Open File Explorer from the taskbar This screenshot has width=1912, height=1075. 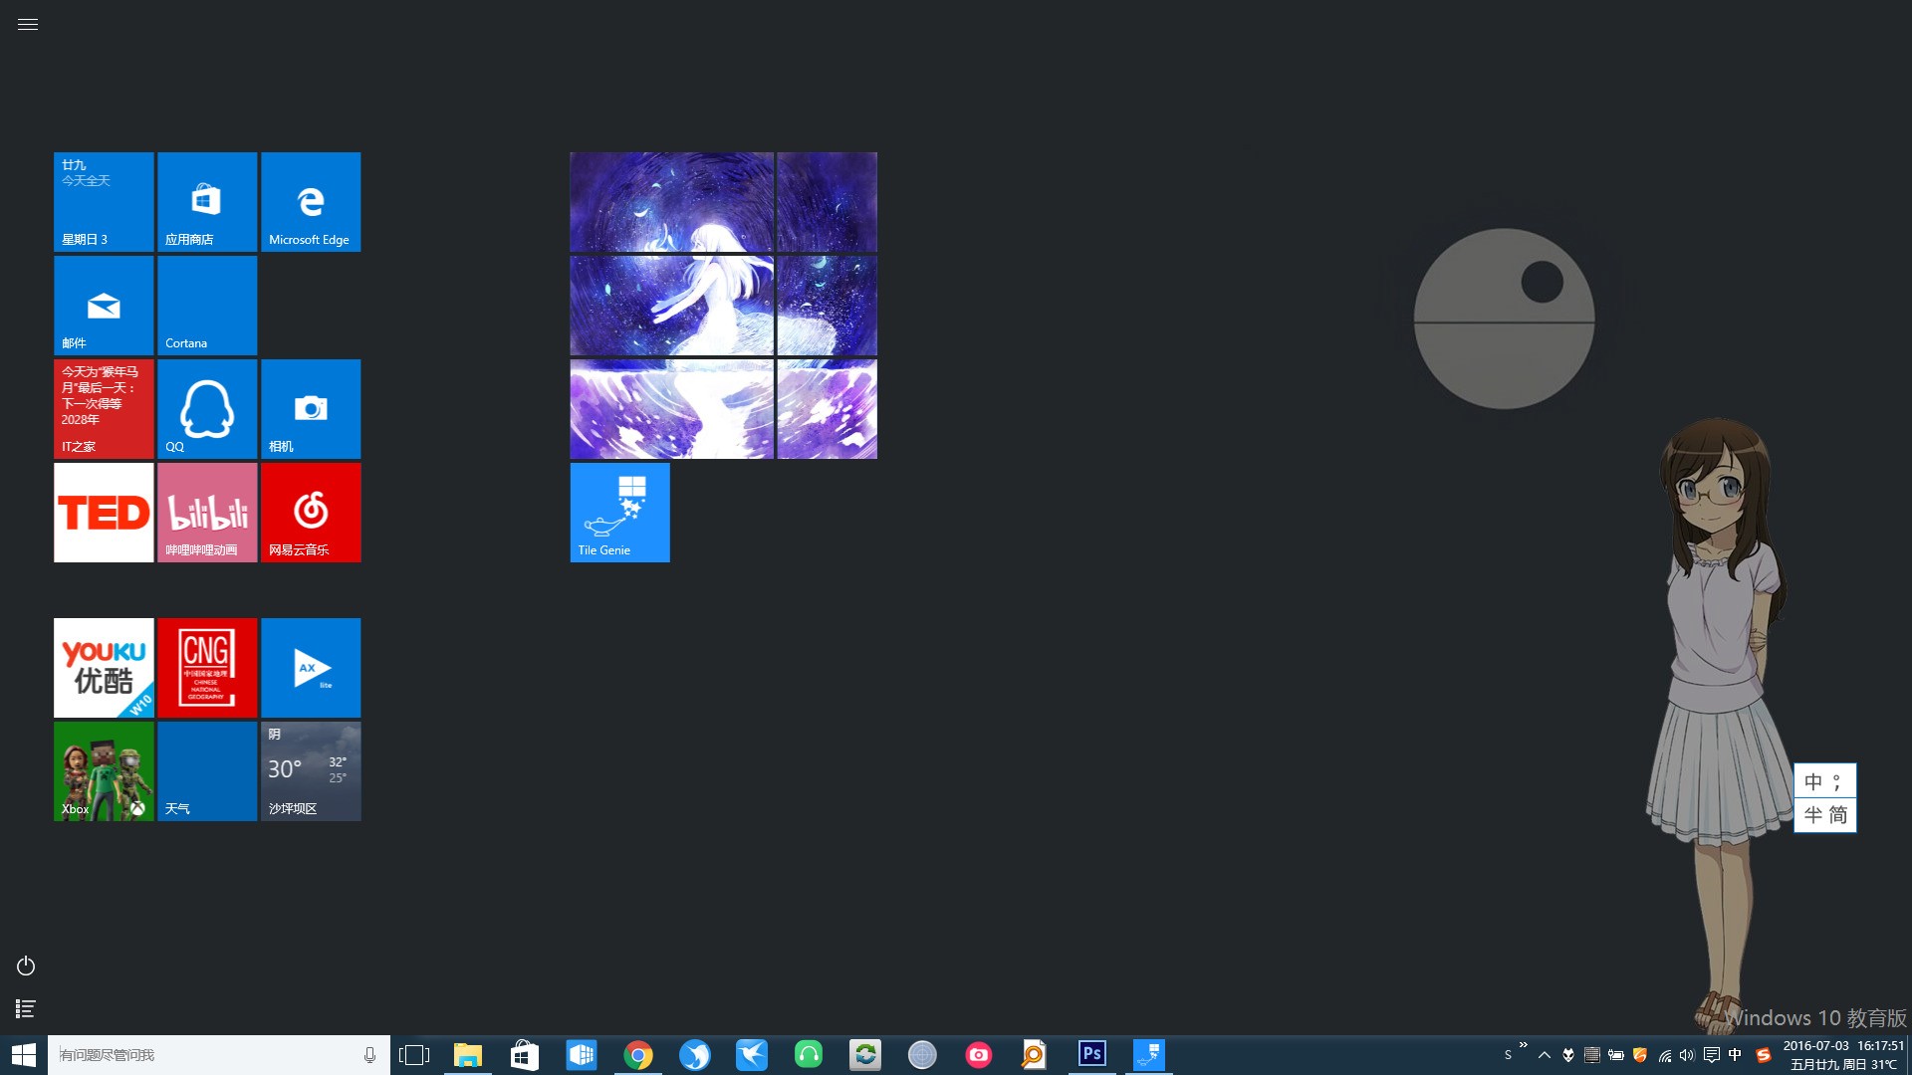(468, 1055)
